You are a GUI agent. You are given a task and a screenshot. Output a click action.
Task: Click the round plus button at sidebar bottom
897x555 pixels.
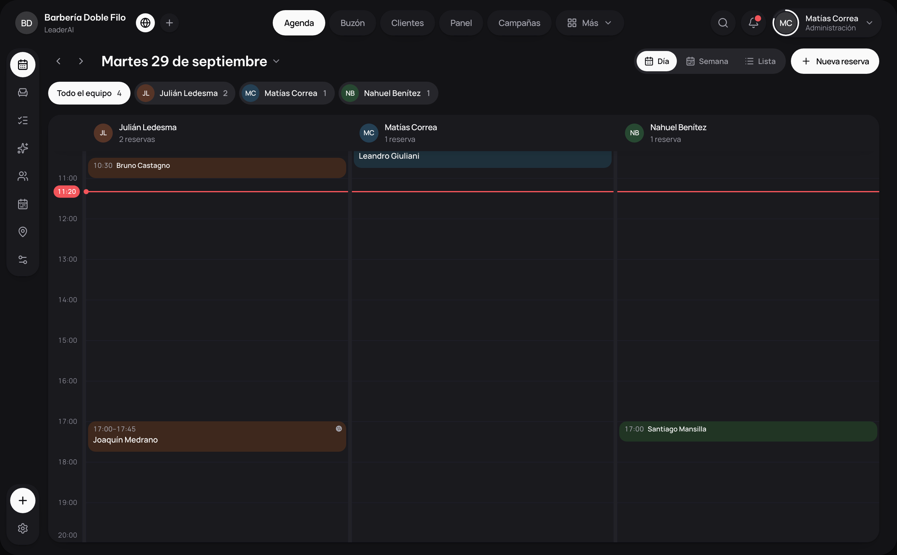[23, 500]
